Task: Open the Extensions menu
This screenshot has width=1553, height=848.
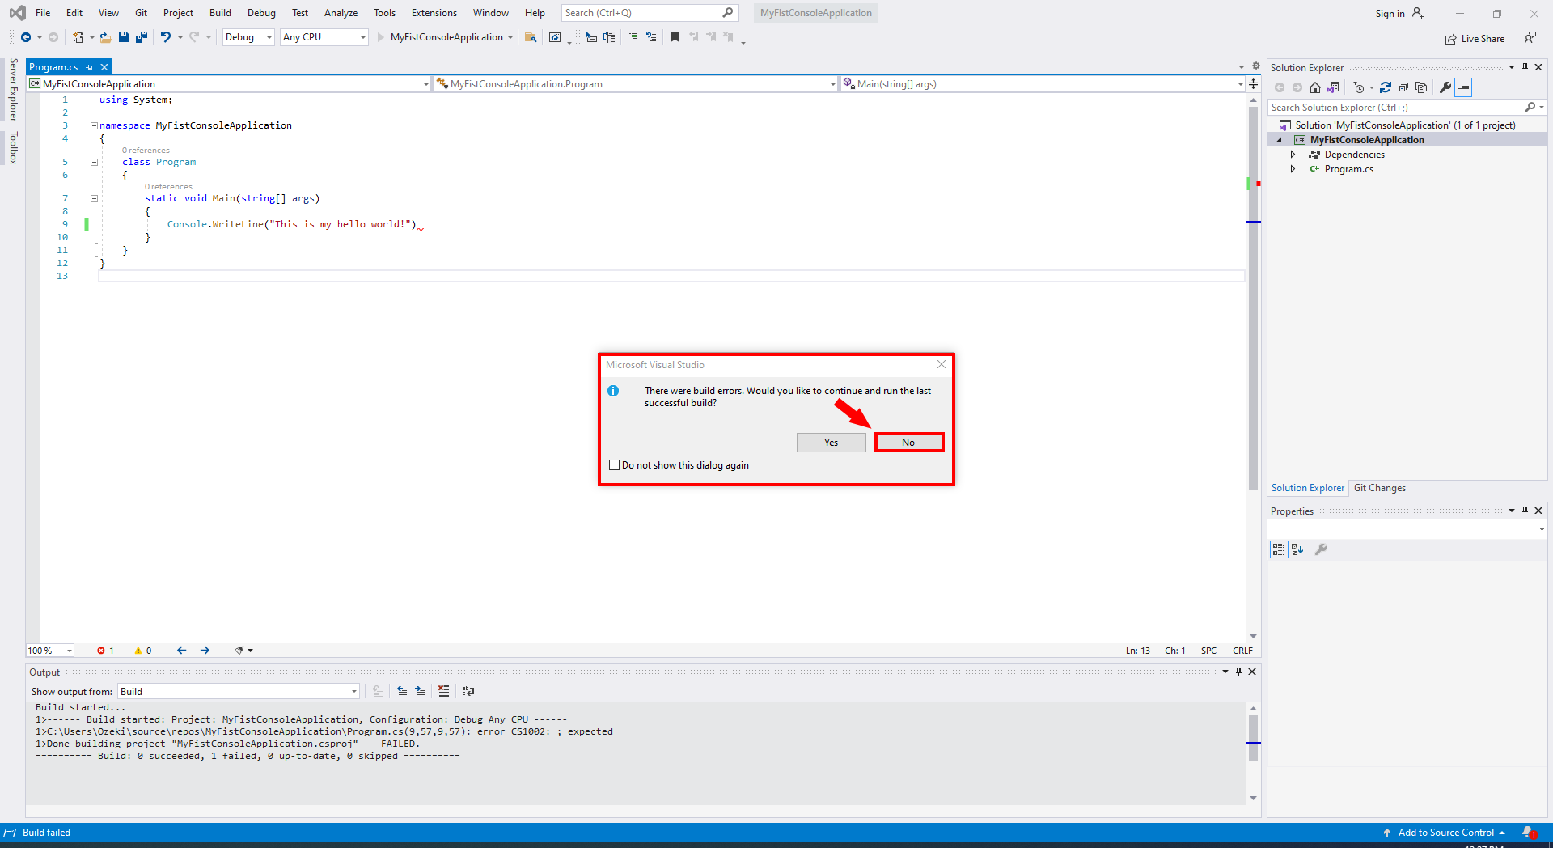Action: 434,13
